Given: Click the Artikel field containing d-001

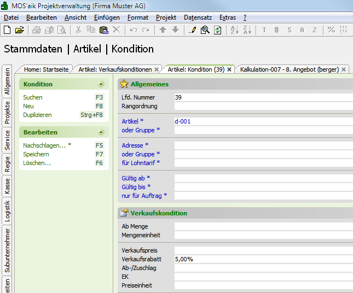Looking at the screenshot, I should pos(263,121).
